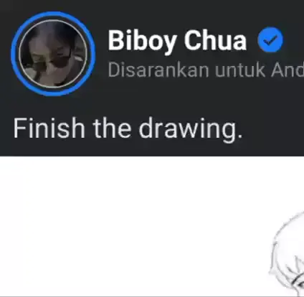Open Biboy Chua's profile picture

click(x=53, y=54)
